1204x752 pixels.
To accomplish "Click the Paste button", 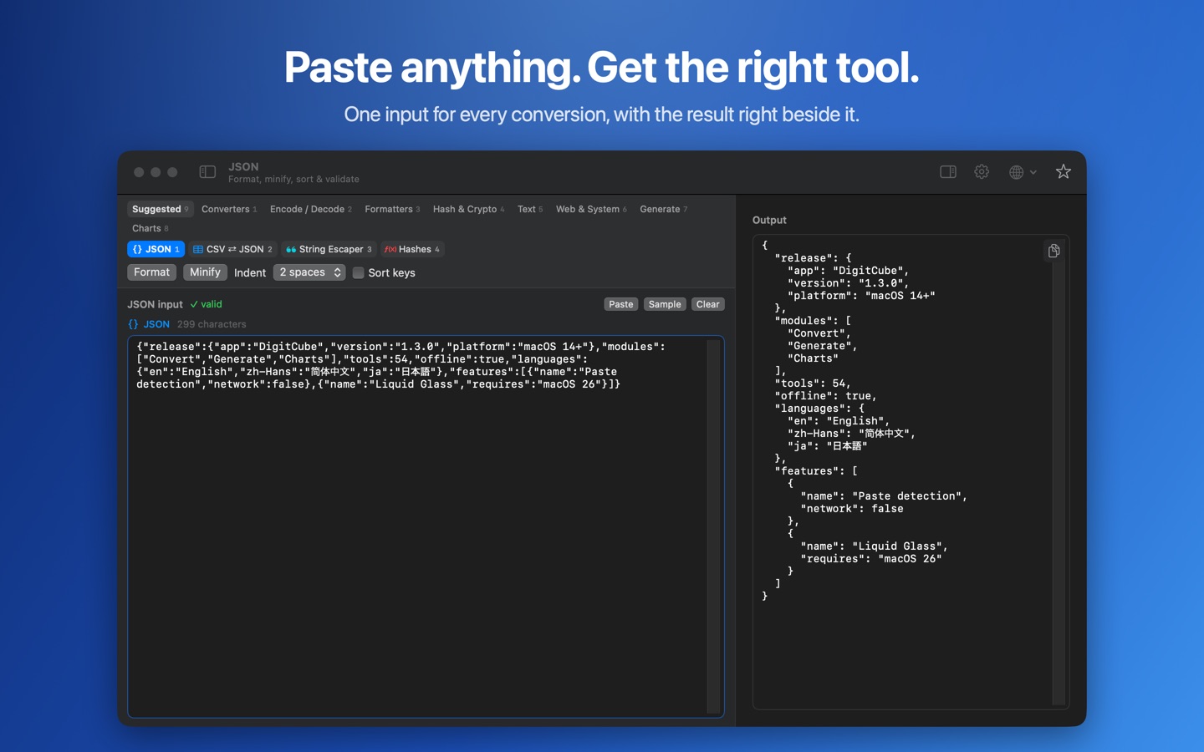I will pyautogui.click(x=621, y=304).
